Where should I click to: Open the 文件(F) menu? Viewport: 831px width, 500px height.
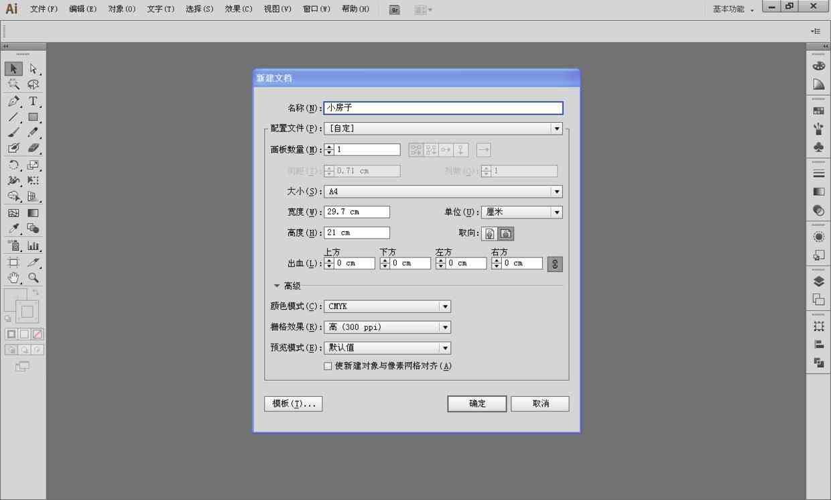click(x=44, y=9)
